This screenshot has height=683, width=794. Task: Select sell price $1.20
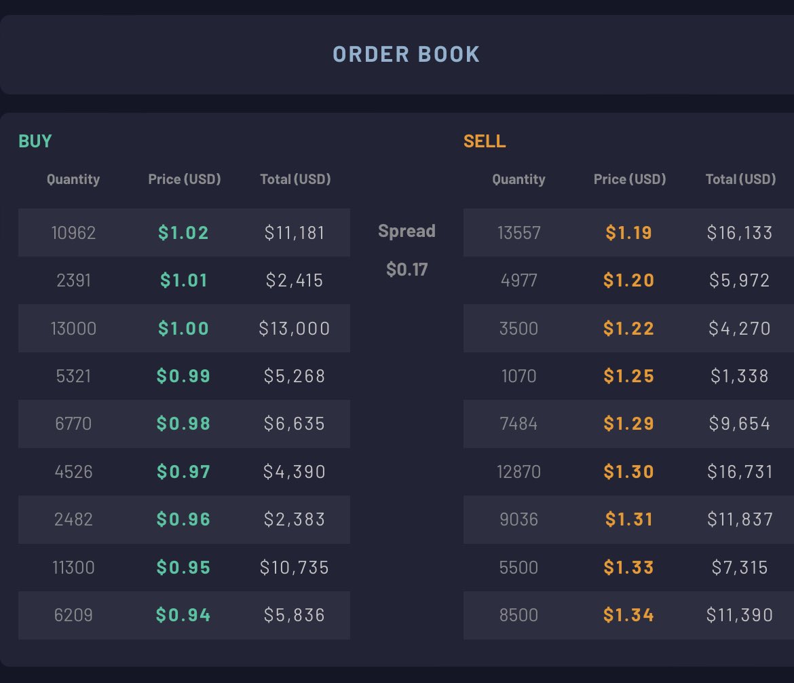[629, 280]
